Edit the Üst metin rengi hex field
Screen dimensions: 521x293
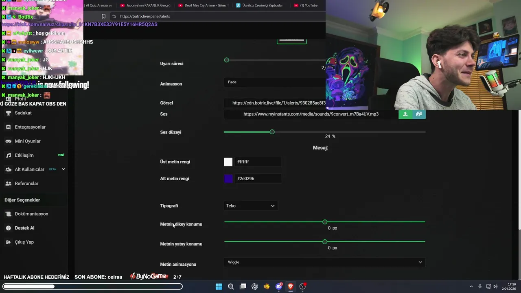pos(258,162)
